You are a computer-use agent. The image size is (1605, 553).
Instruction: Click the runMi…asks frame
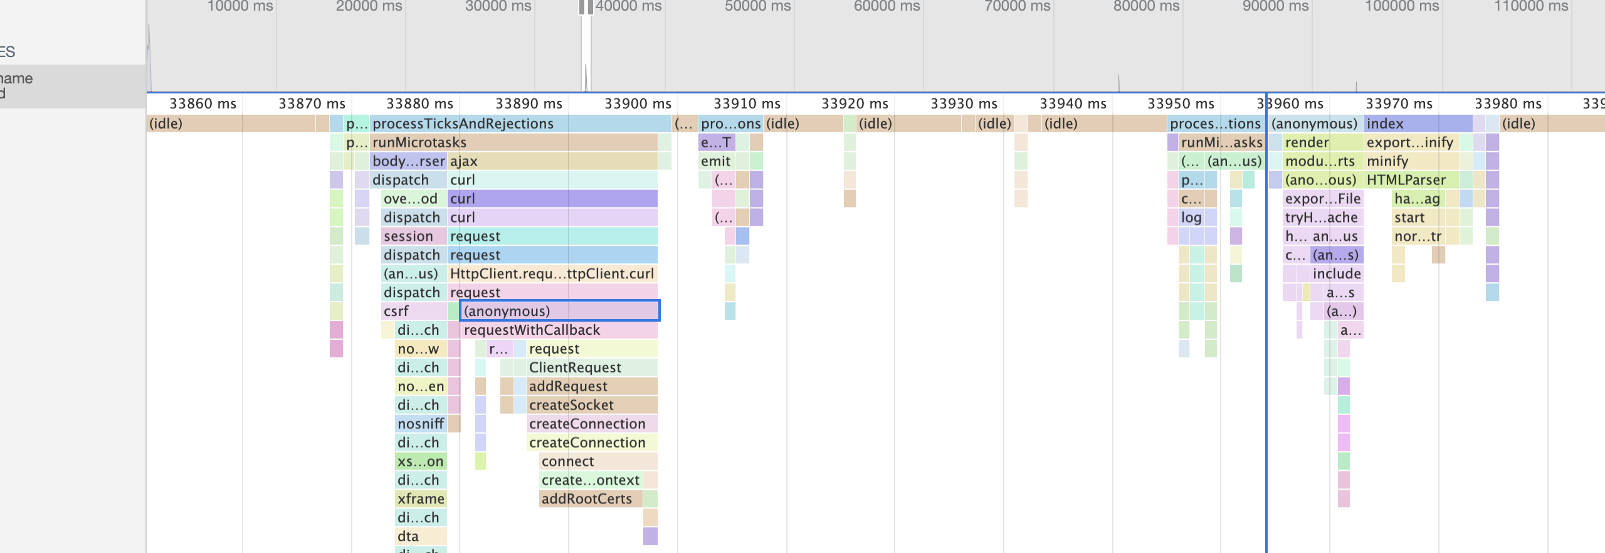click(1221, 142)
